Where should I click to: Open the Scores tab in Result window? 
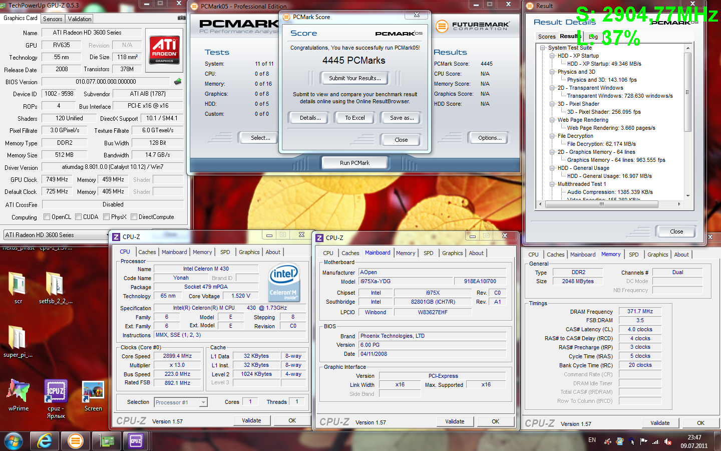[x=546, y=37]
